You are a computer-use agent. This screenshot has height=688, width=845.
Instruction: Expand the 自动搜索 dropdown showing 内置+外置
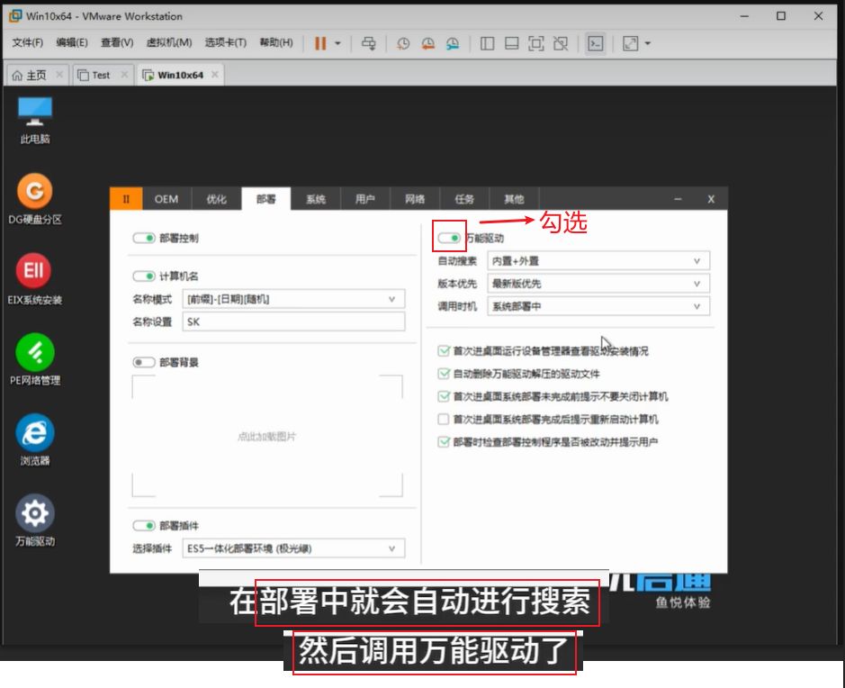pyautogui.click(x=598, y=261)
